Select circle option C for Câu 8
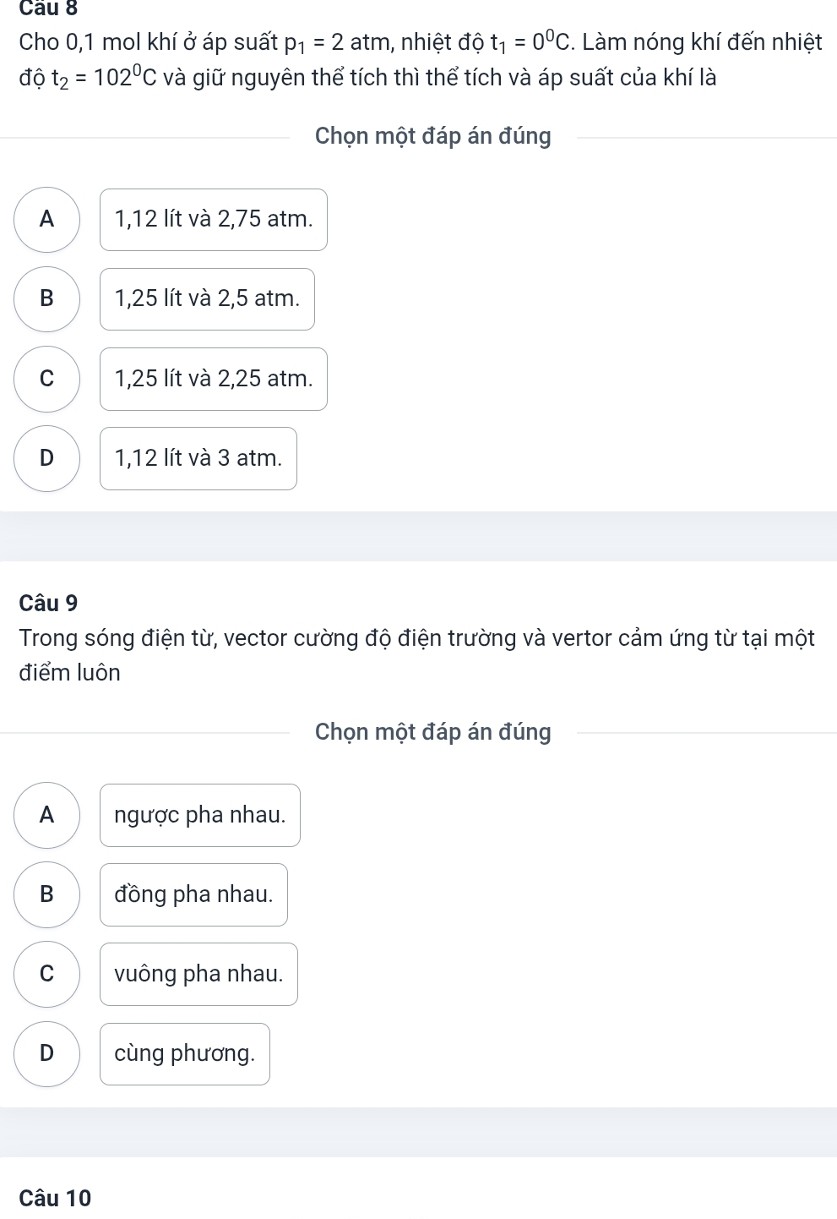Viewport: 837px width, 1219px height. 47,379
